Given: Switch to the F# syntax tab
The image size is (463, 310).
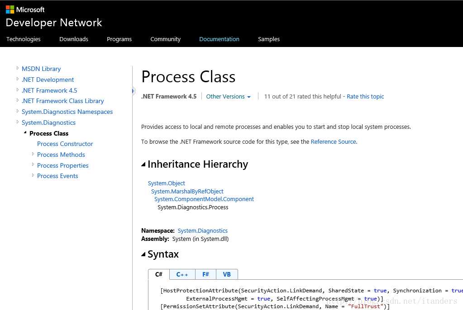Looking at the screenshot, I should click(x=205, y=274).
